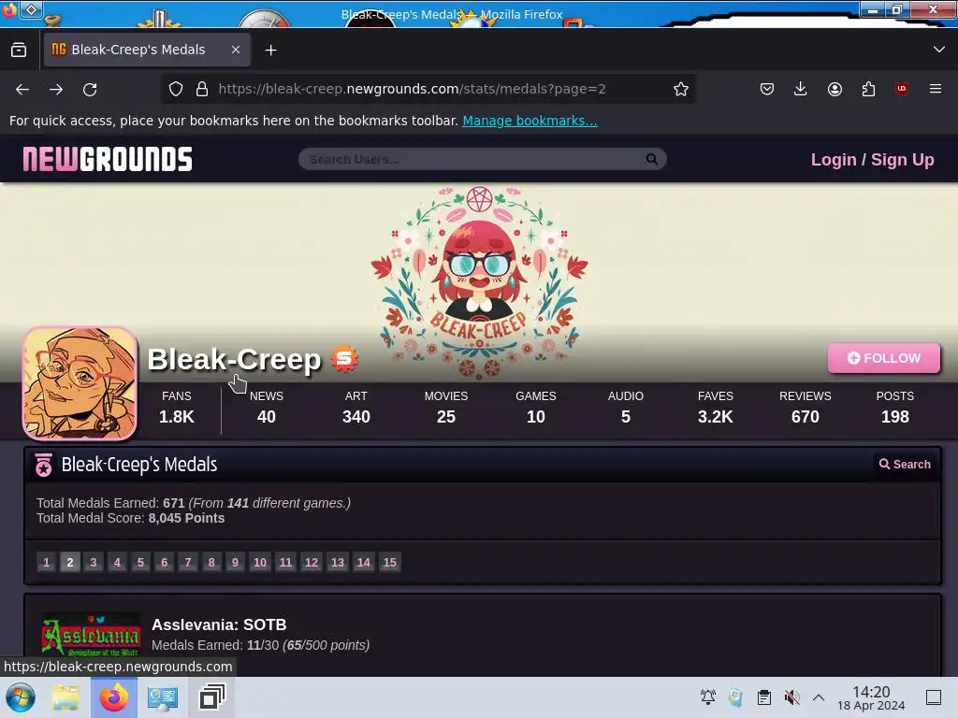Click the medal icon beside Medals title
The width and height of the screenshot is (958, 718).
point(44,466)
